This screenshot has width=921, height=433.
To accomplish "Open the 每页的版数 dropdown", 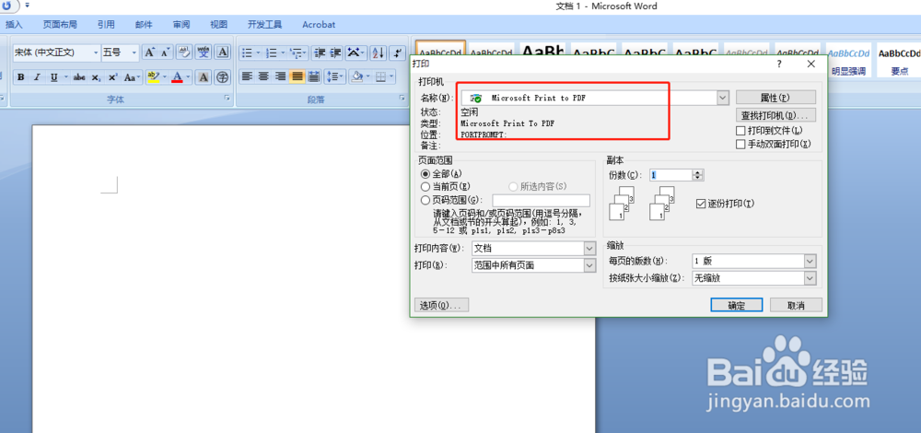I will coord(810,261).
